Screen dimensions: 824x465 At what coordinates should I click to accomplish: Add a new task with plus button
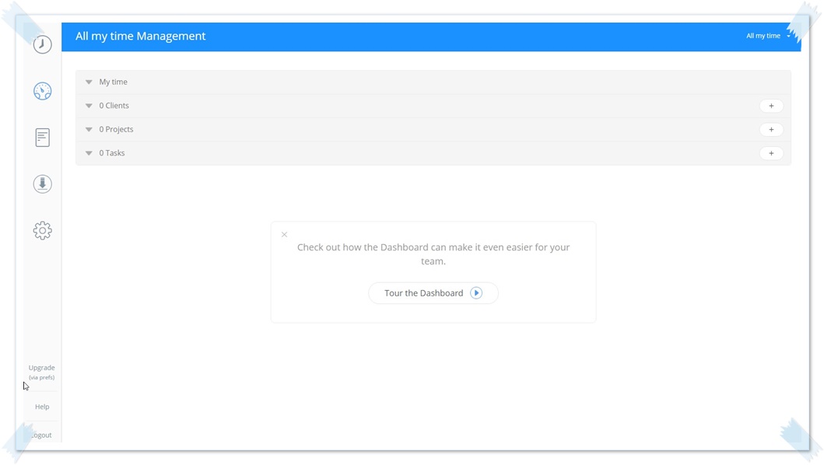click(770, 153)
